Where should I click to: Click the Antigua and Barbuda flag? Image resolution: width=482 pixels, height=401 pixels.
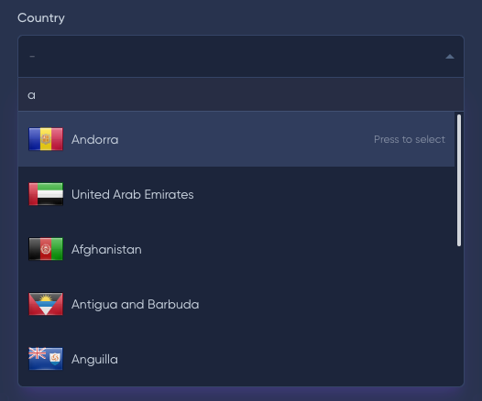coord(46,304)
